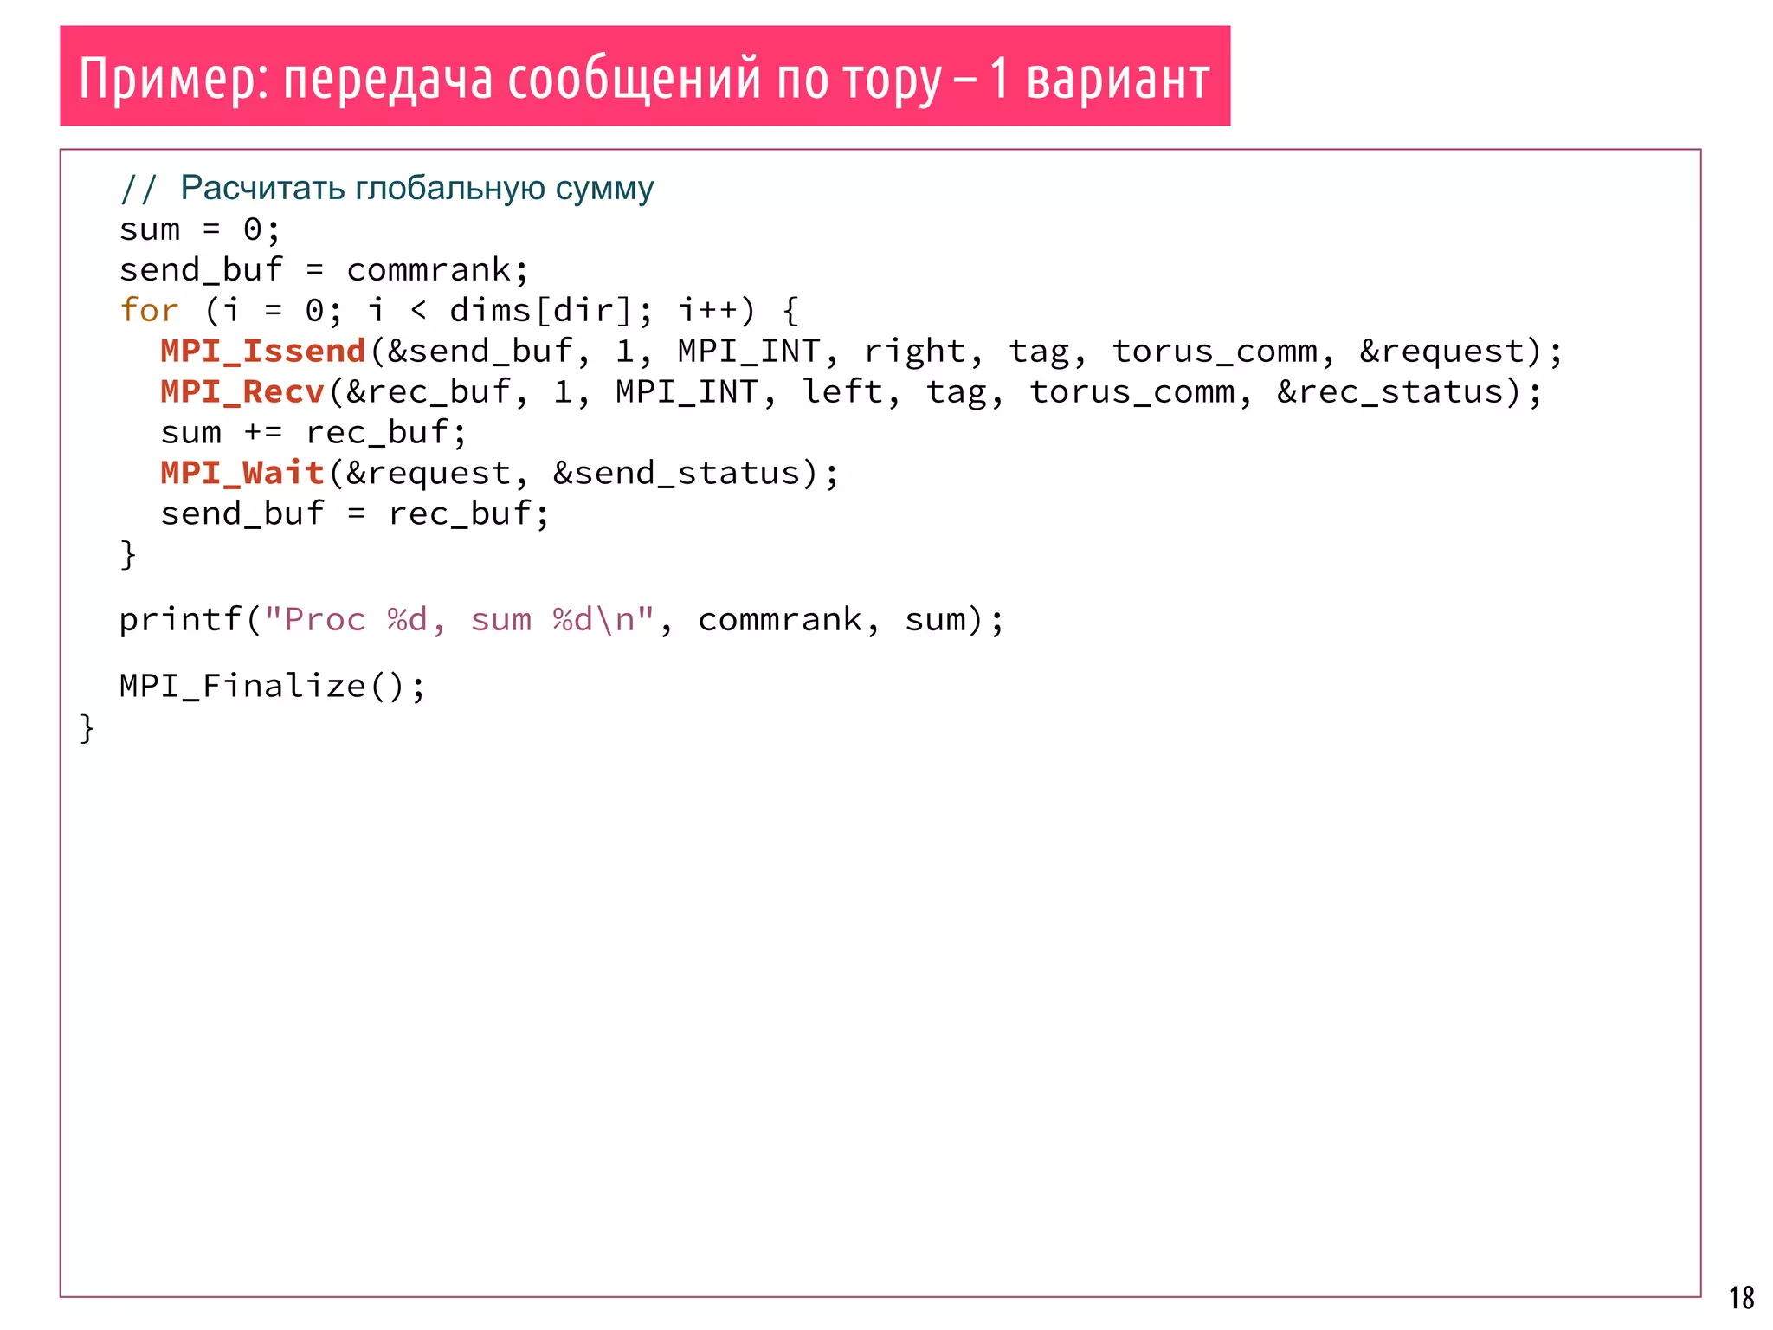The image size is (1773, 1330).
Task: Click 'right' argument in MPI_Issend
Action: click(x=914, y=351)
